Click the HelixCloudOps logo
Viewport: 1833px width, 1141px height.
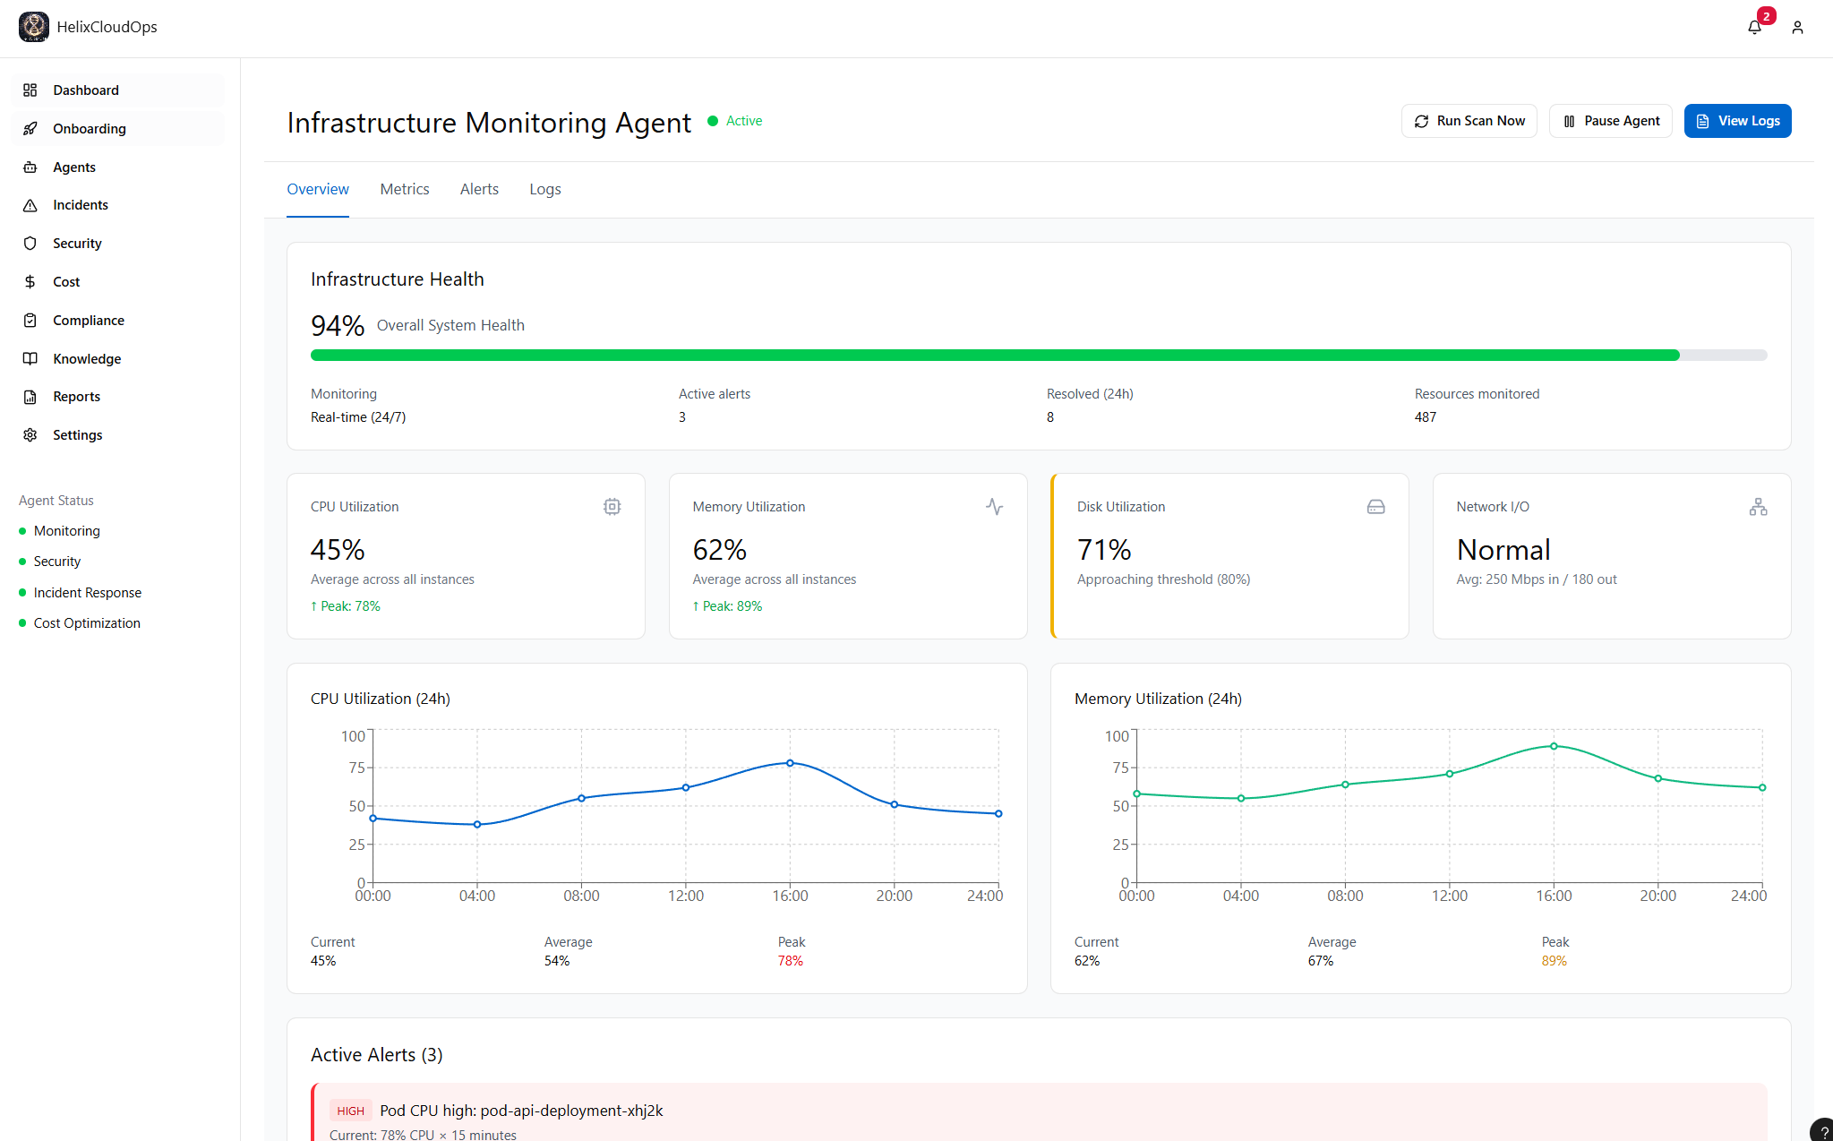(34, 27)
